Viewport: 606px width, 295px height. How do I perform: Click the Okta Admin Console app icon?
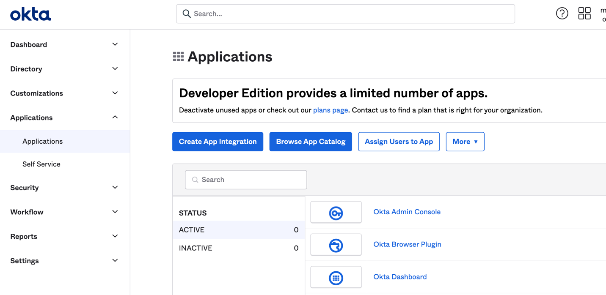coord(336,212)
